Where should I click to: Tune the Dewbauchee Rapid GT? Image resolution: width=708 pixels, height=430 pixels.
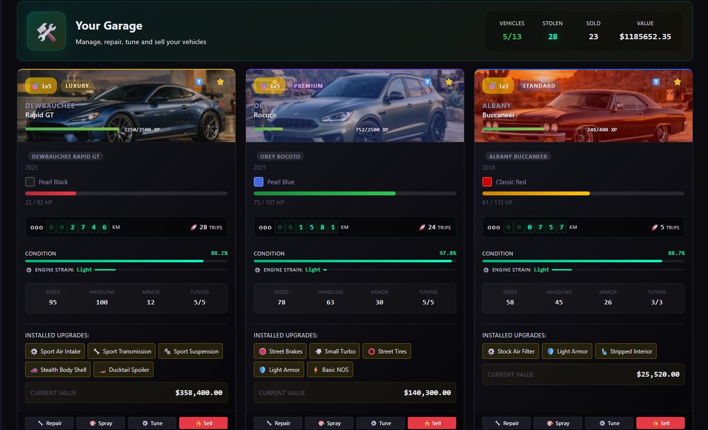[x=152, y=423]
